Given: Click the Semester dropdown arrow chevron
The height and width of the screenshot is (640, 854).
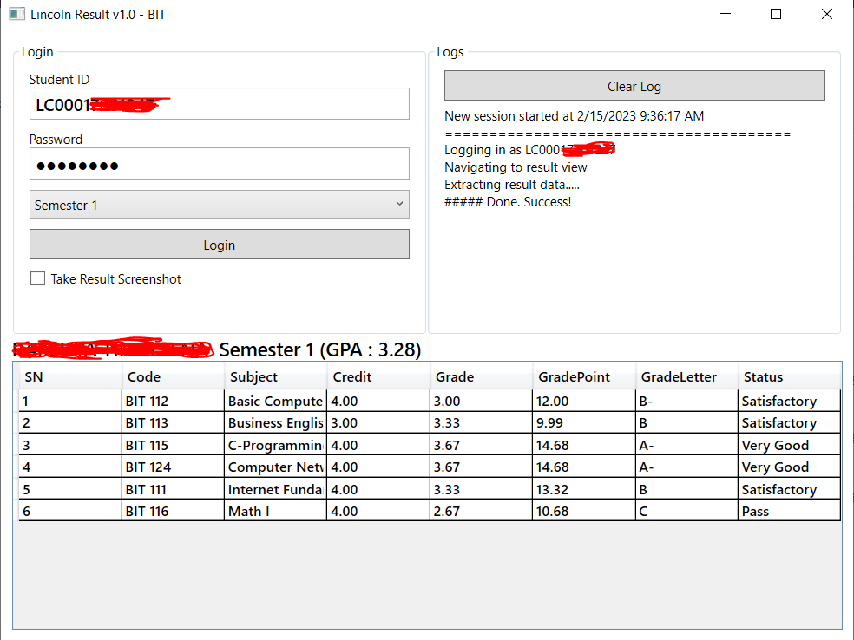Looking at the screenshot, I should click(400, 205).
